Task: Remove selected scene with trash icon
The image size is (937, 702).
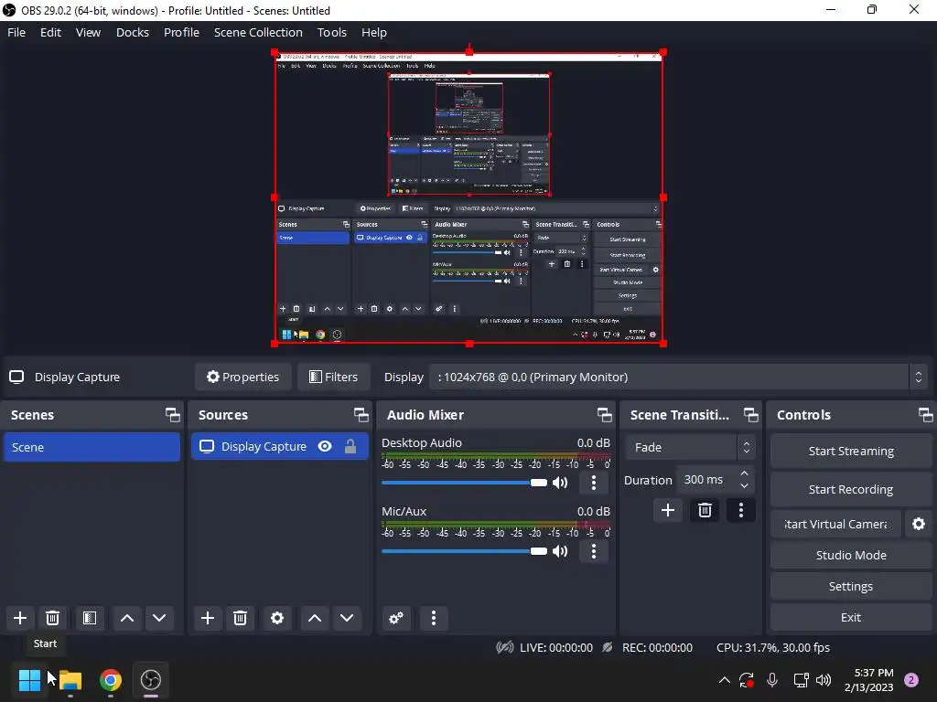Action: click(x=52, y=618)
